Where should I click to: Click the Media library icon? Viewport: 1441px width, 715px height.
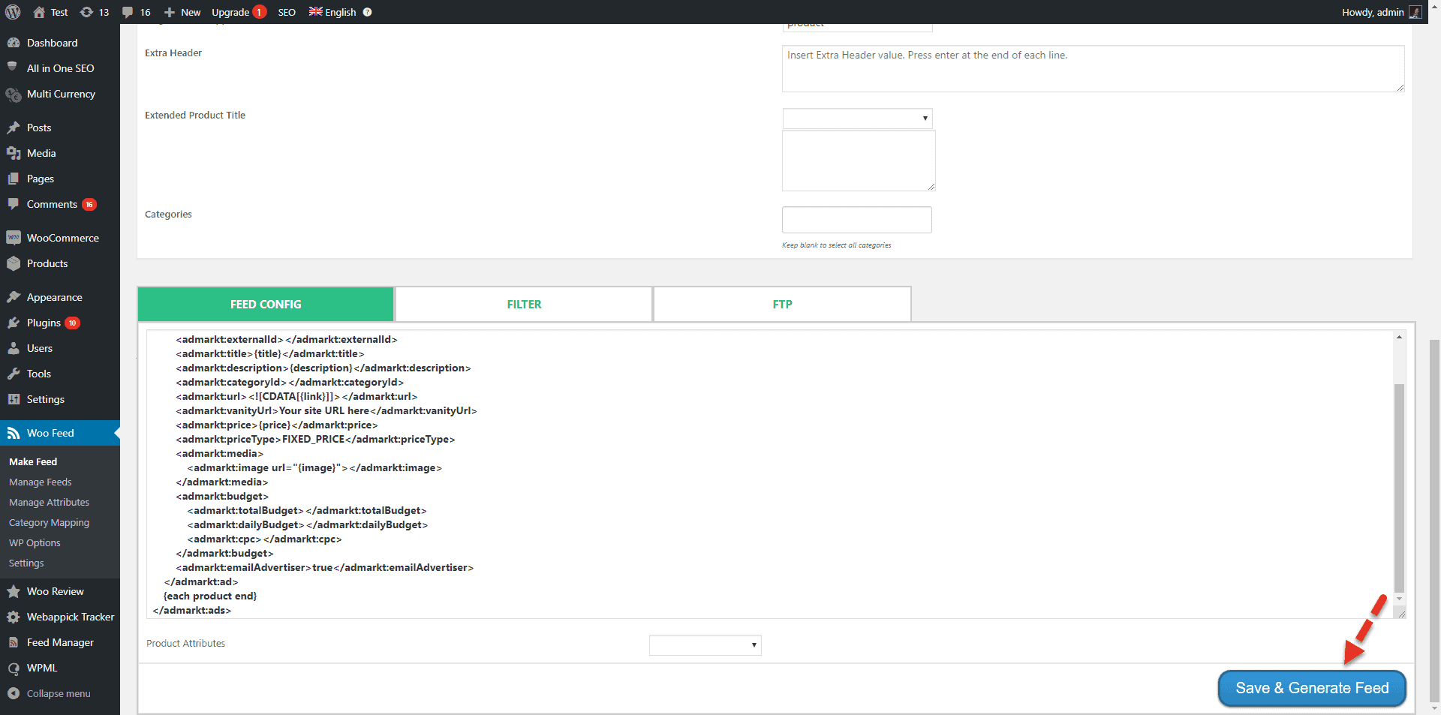coord(13,153)
